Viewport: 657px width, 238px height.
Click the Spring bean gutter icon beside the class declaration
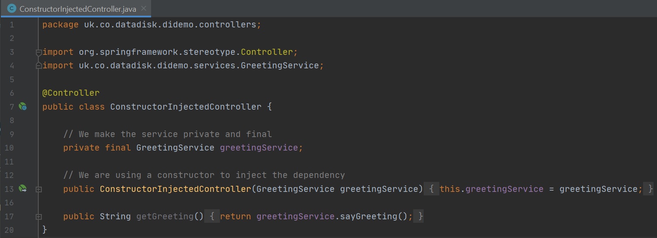(23, 107)
